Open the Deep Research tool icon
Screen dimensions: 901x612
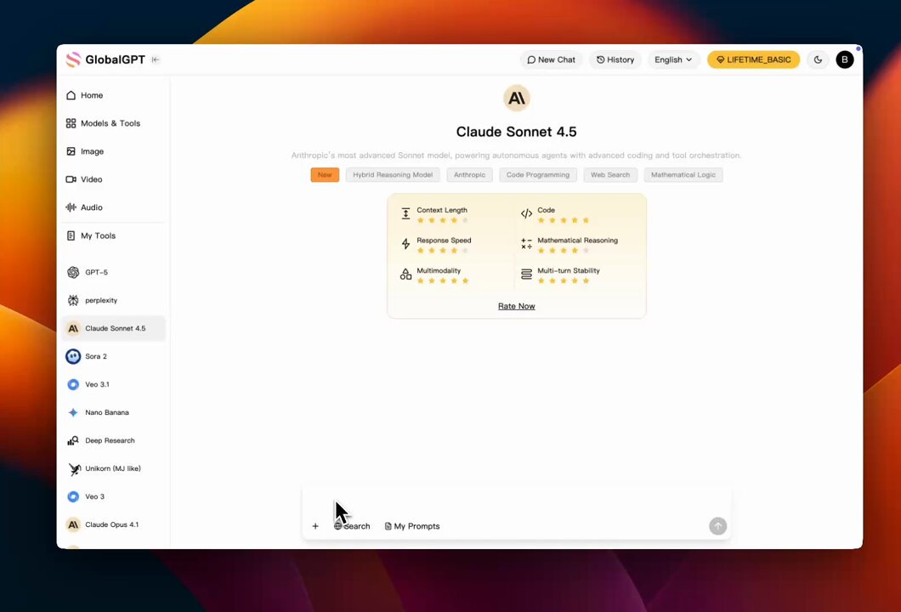coord(73,441)
